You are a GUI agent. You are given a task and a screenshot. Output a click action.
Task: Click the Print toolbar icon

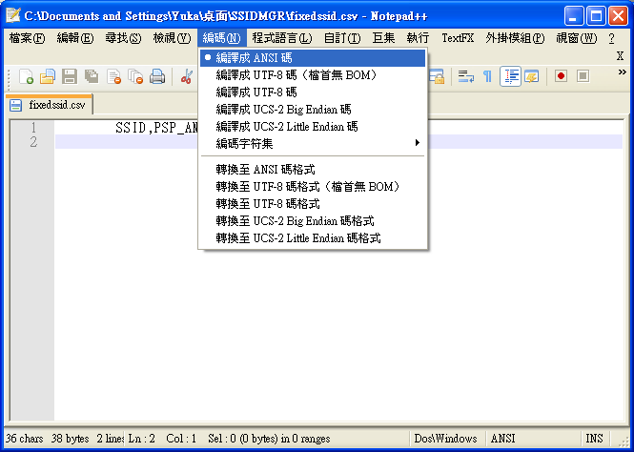click(x=157, y=76)
